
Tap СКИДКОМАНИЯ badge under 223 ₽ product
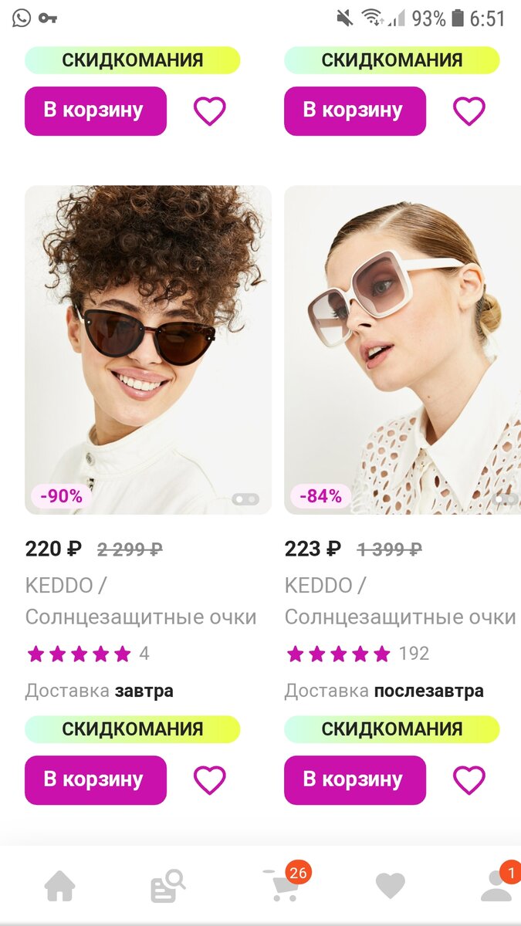pyautogui.click(x=392, y=729)
